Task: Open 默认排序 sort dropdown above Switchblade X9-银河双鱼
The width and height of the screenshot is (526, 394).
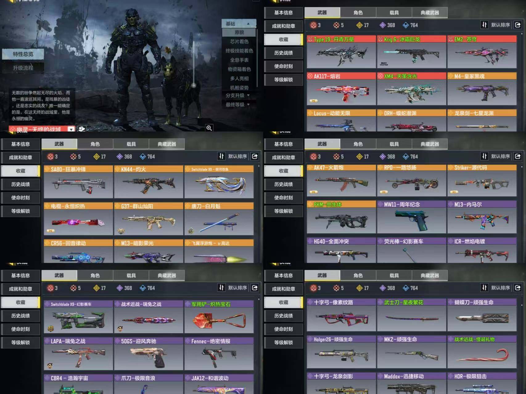Action: click(237, 156)
